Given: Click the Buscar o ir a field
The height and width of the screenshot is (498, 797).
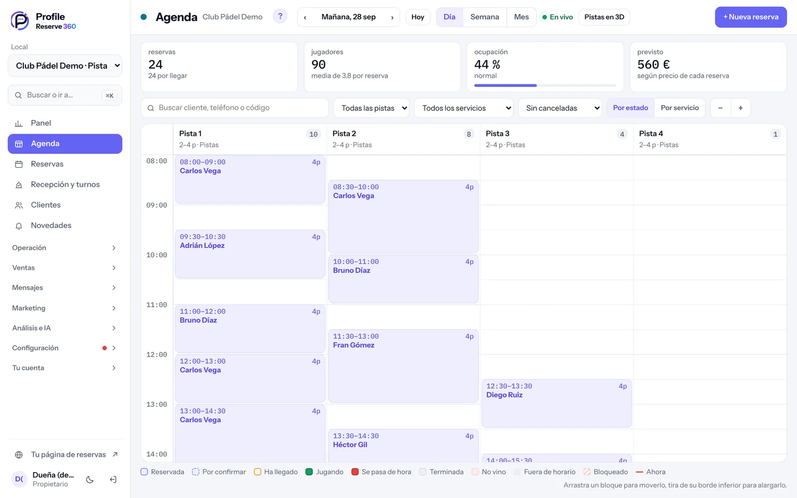Looking at the screenshot, I should point(65,95).
